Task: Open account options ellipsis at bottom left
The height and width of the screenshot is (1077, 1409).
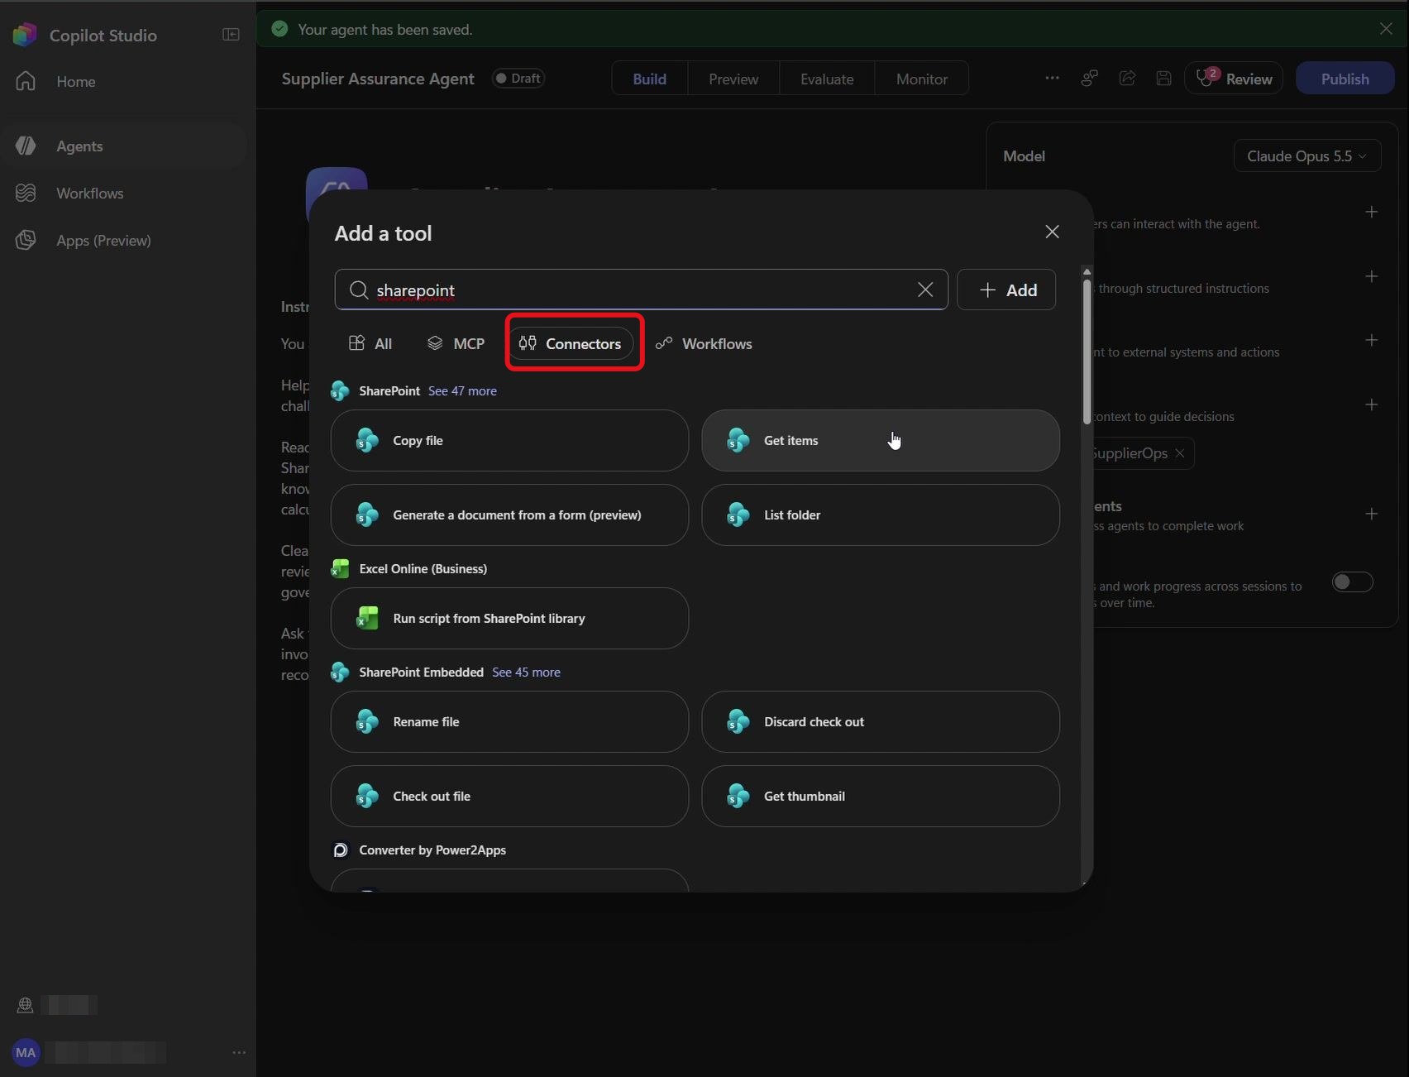Action: [x=239, y=1052]
